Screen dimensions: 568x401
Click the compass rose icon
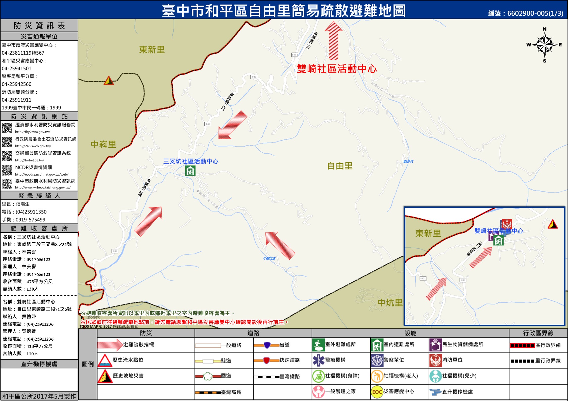click(545, 45)
